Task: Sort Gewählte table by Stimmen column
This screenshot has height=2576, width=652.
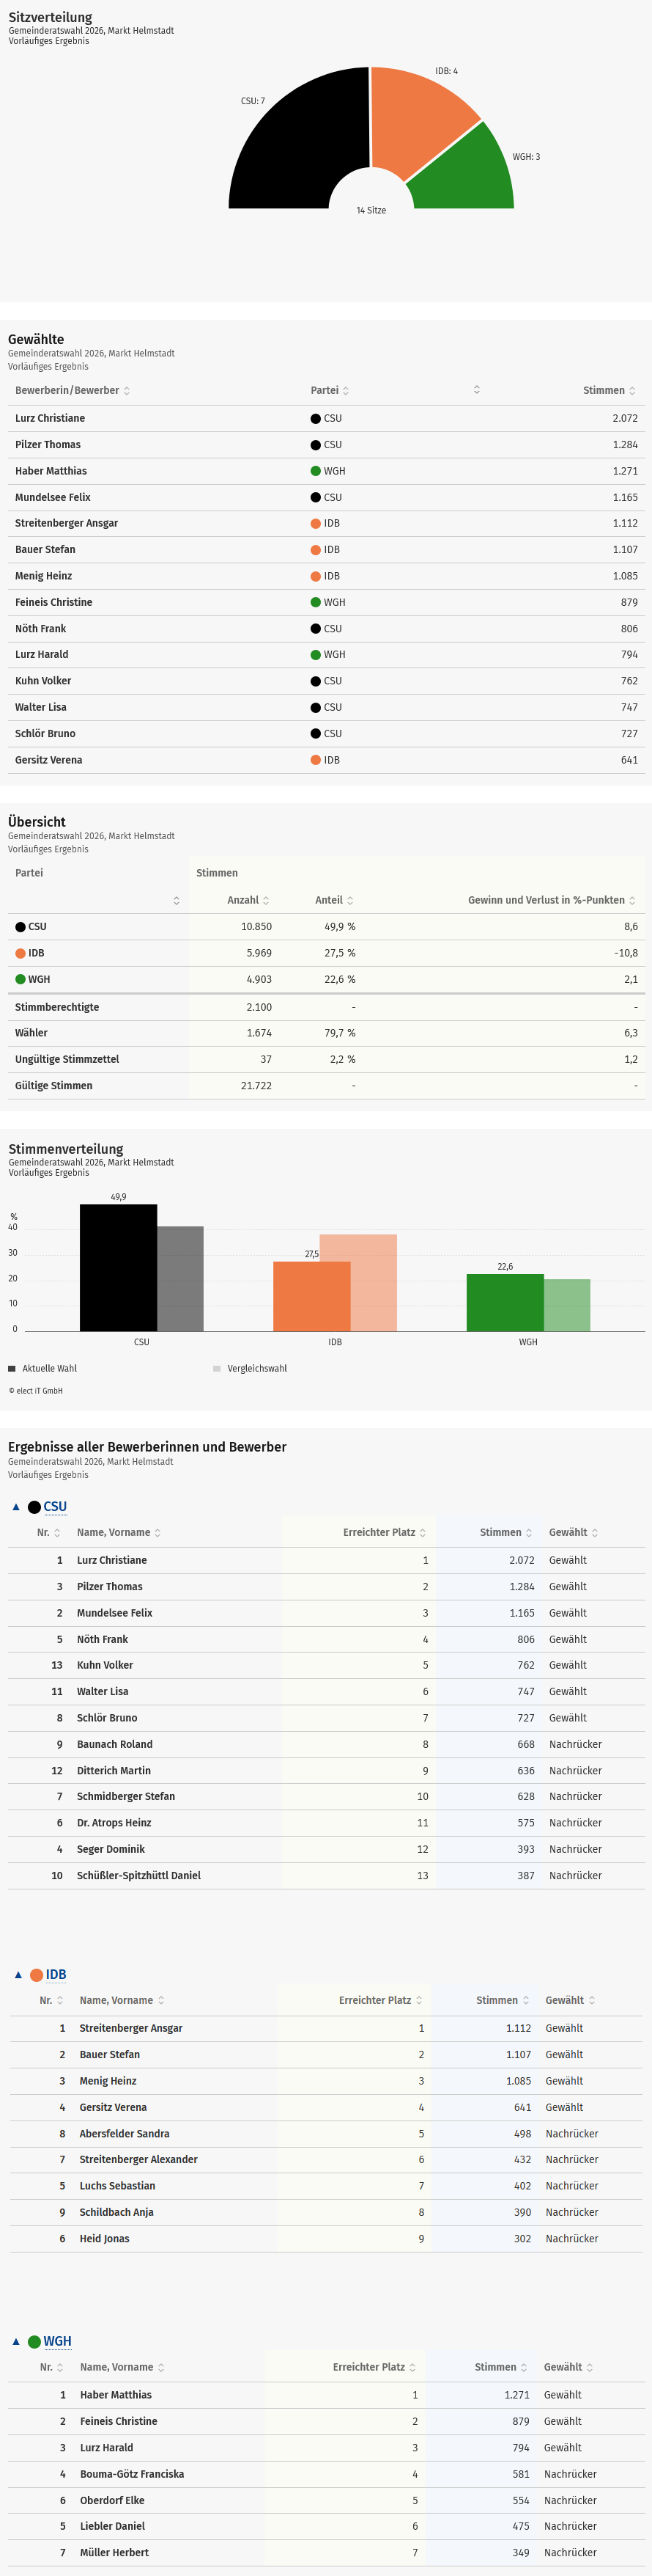Action: (608, 391)
